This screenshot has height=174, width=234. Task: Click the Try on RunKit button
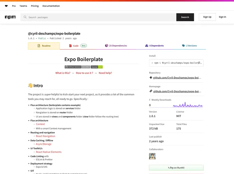pyautogui.click(x=176, y=168)
